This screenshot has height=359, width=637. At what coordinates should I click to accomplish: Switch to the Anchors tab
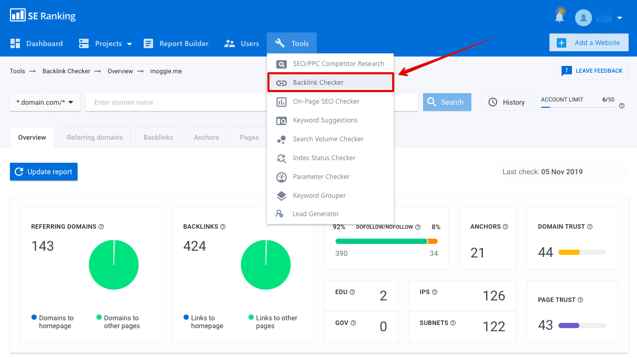[x=207, y=137]
